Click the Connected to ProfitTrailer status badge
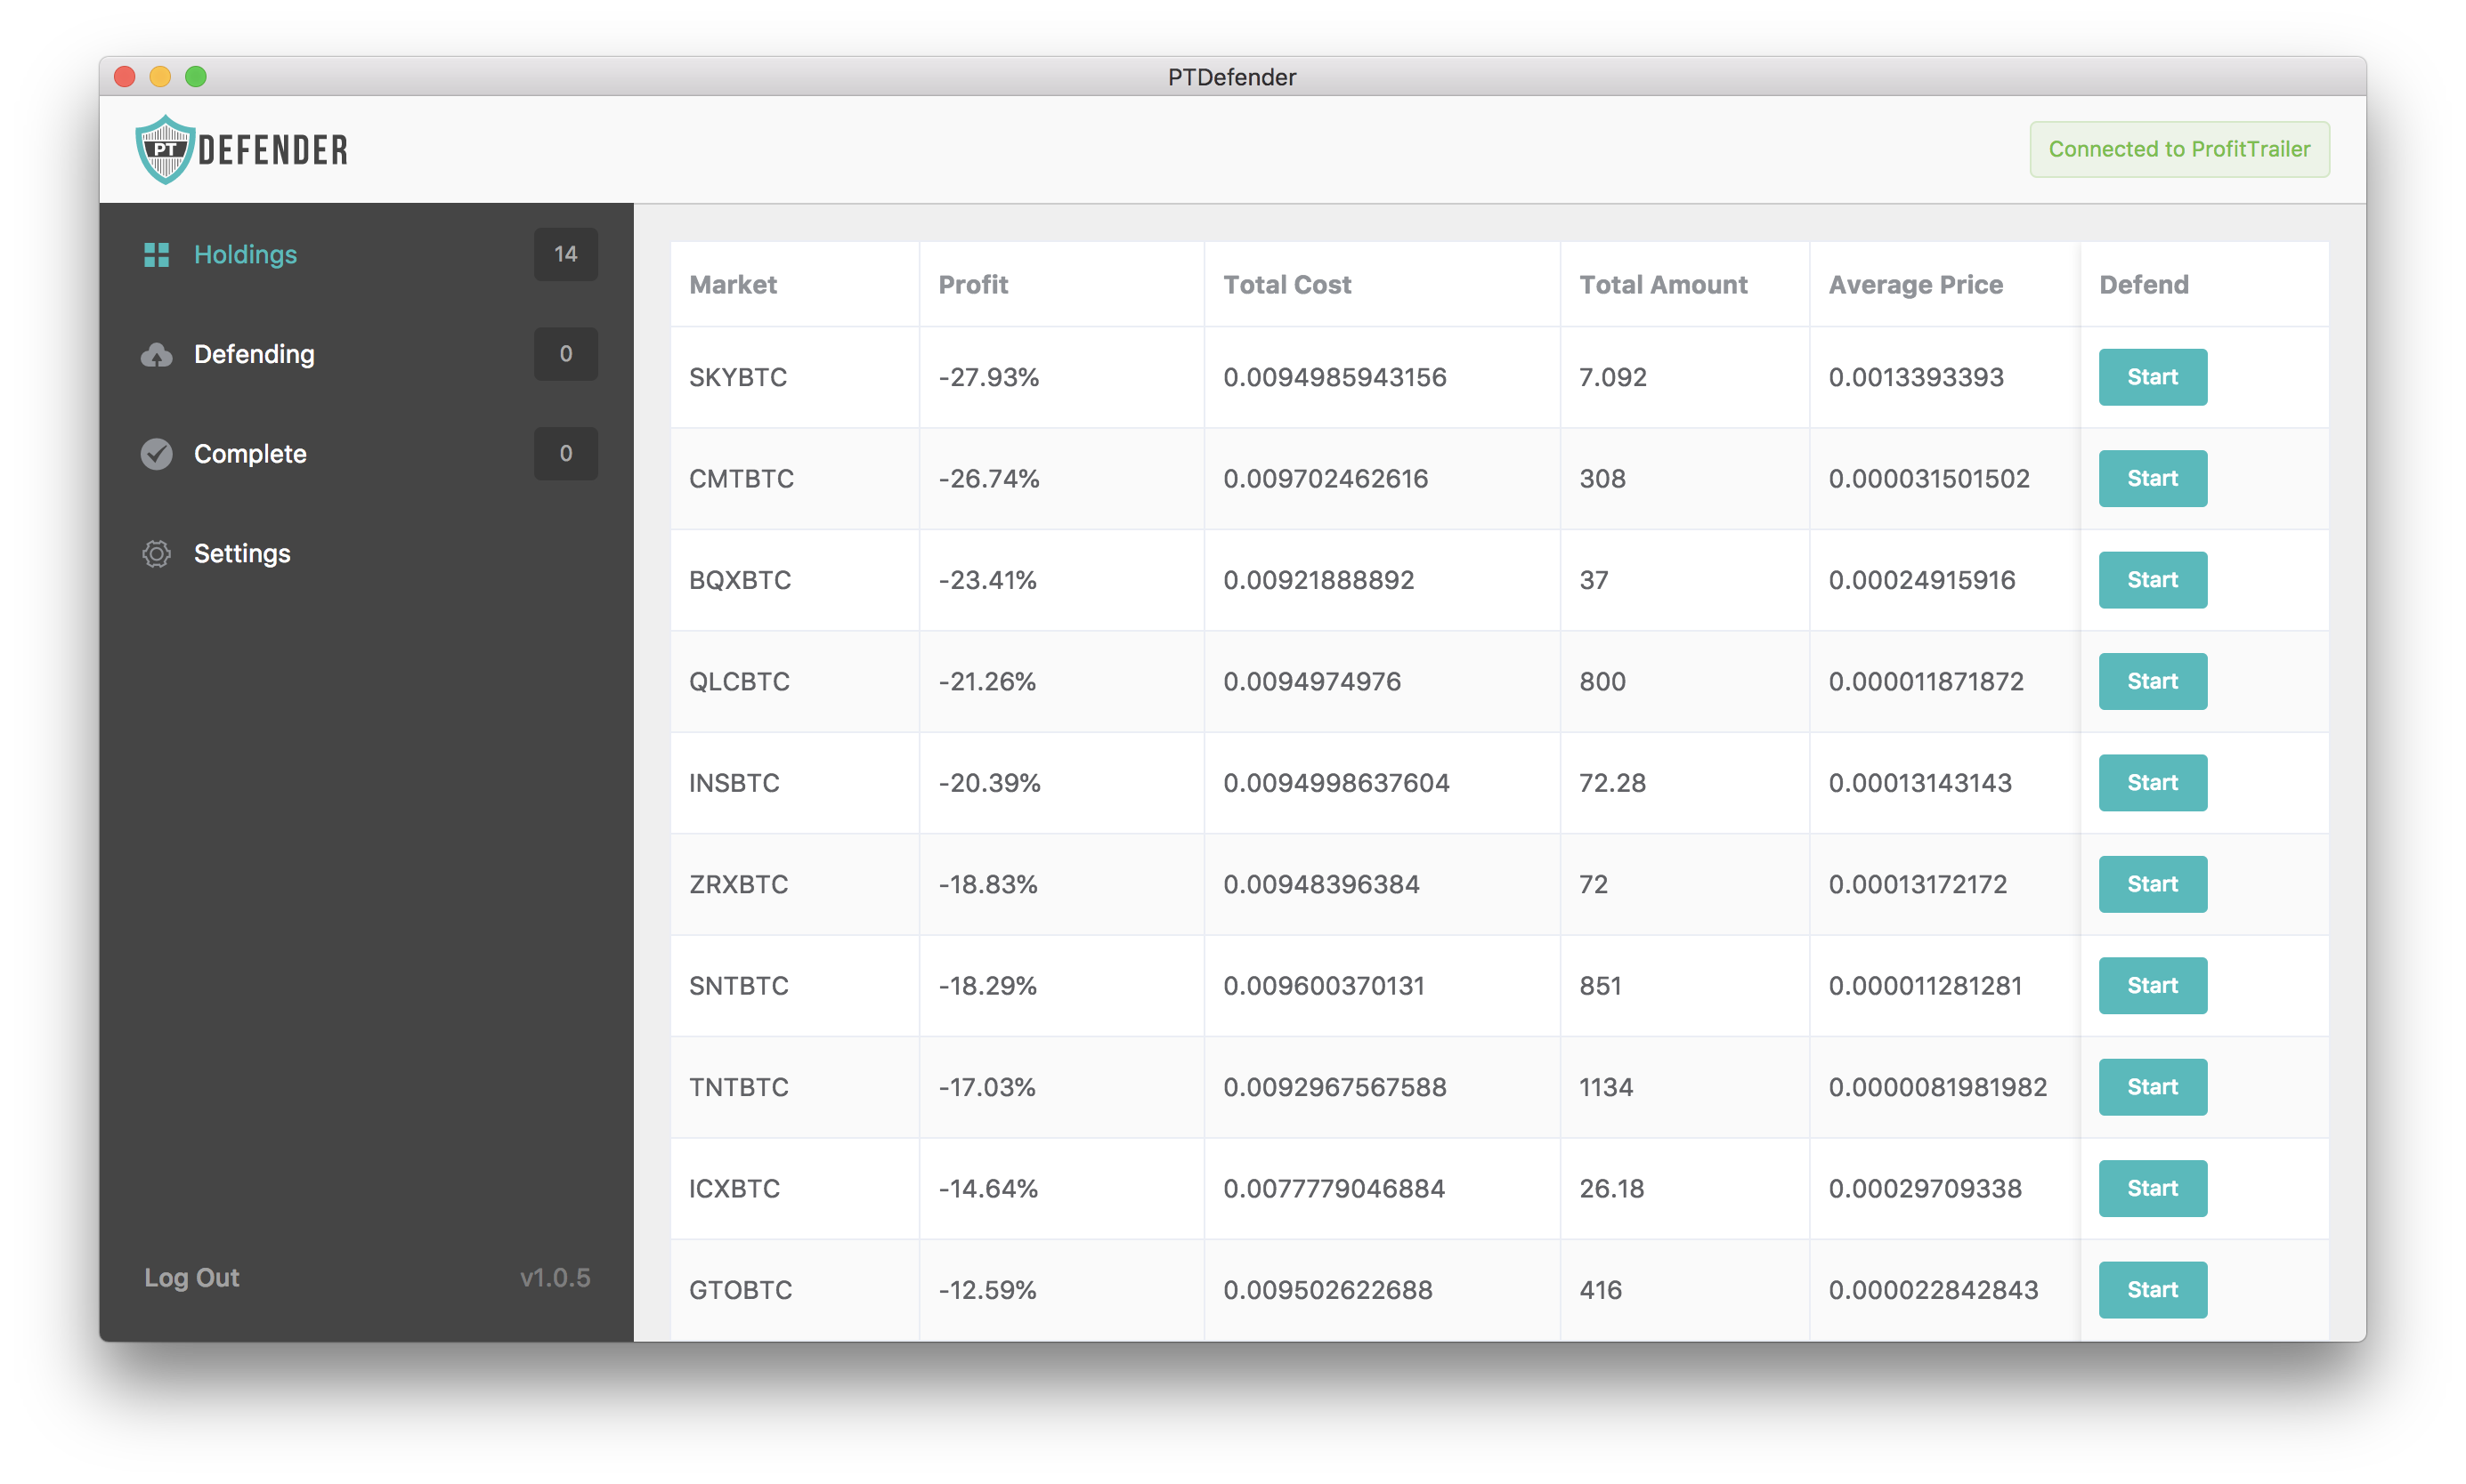 point(2178,150)
